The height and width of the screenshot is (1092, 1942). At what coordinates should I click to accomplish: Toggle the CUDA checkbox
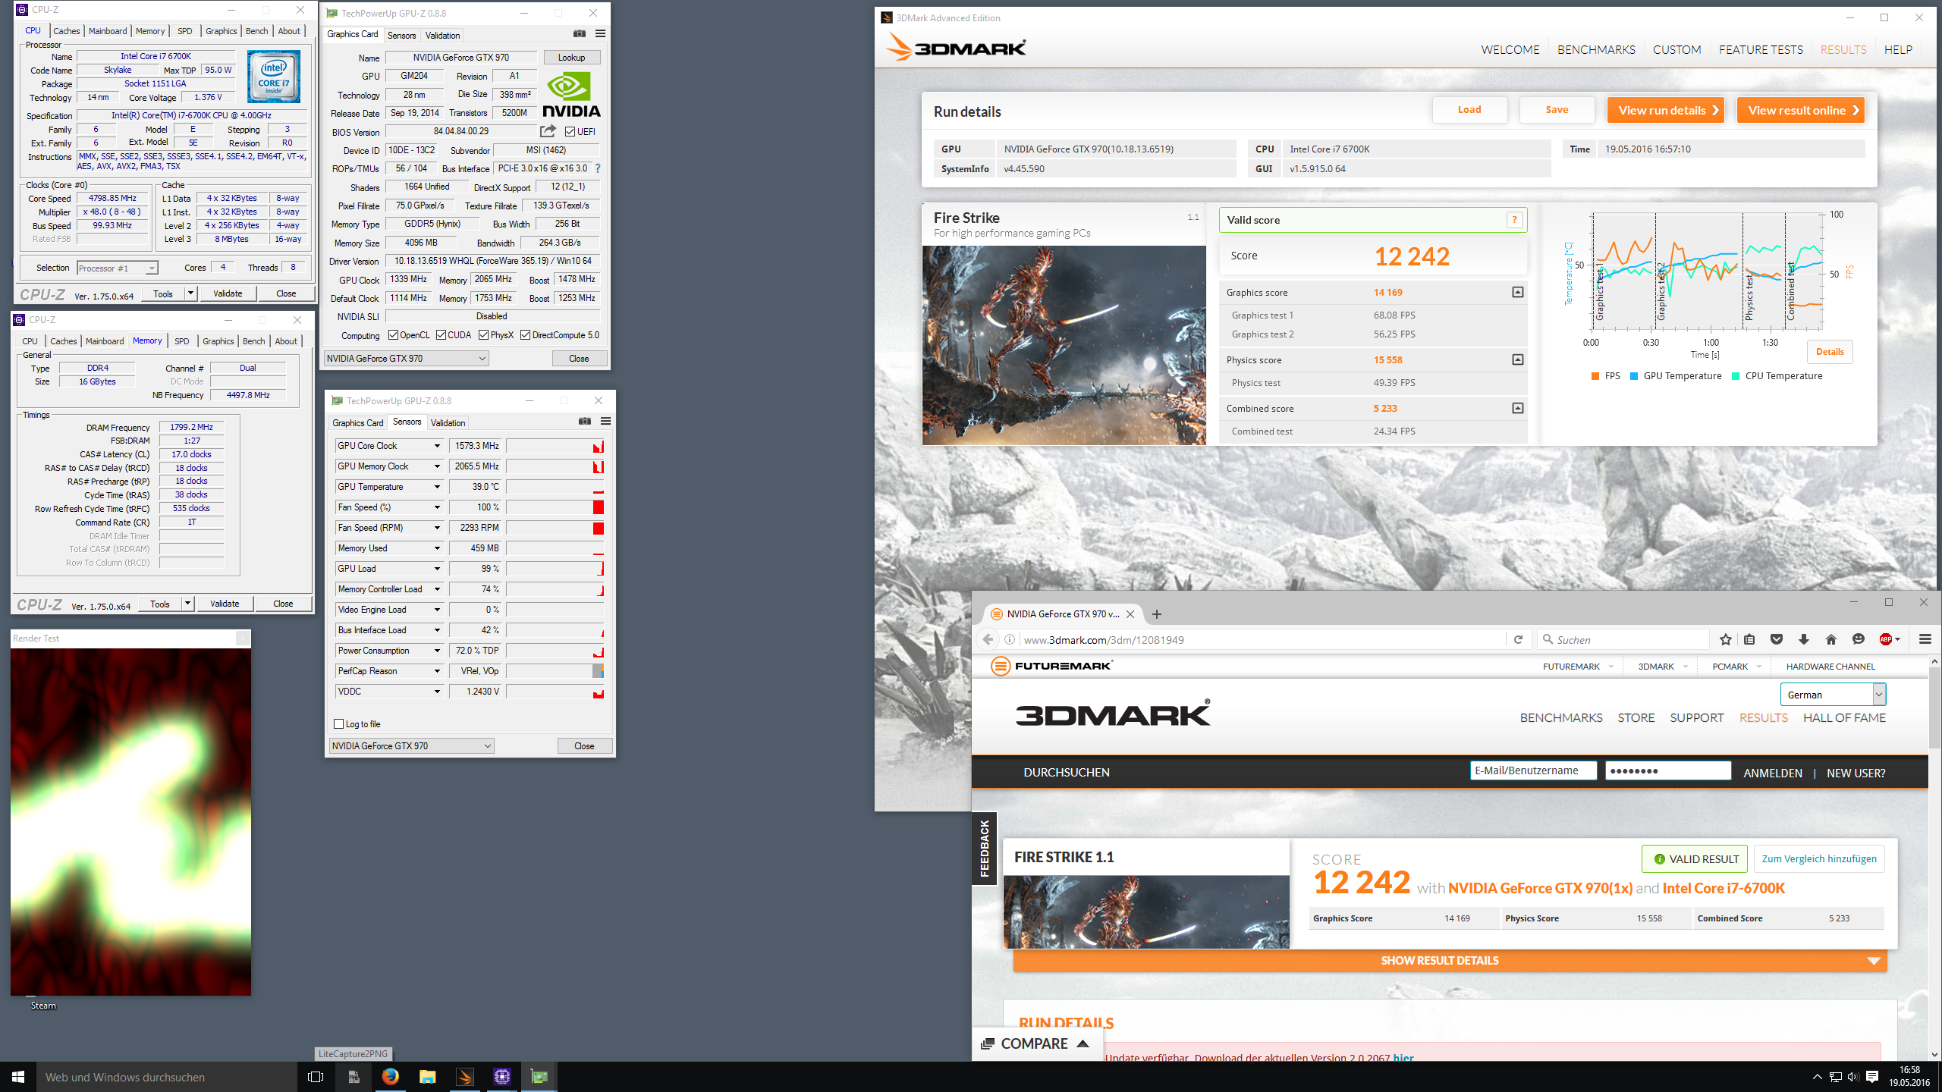441,335
